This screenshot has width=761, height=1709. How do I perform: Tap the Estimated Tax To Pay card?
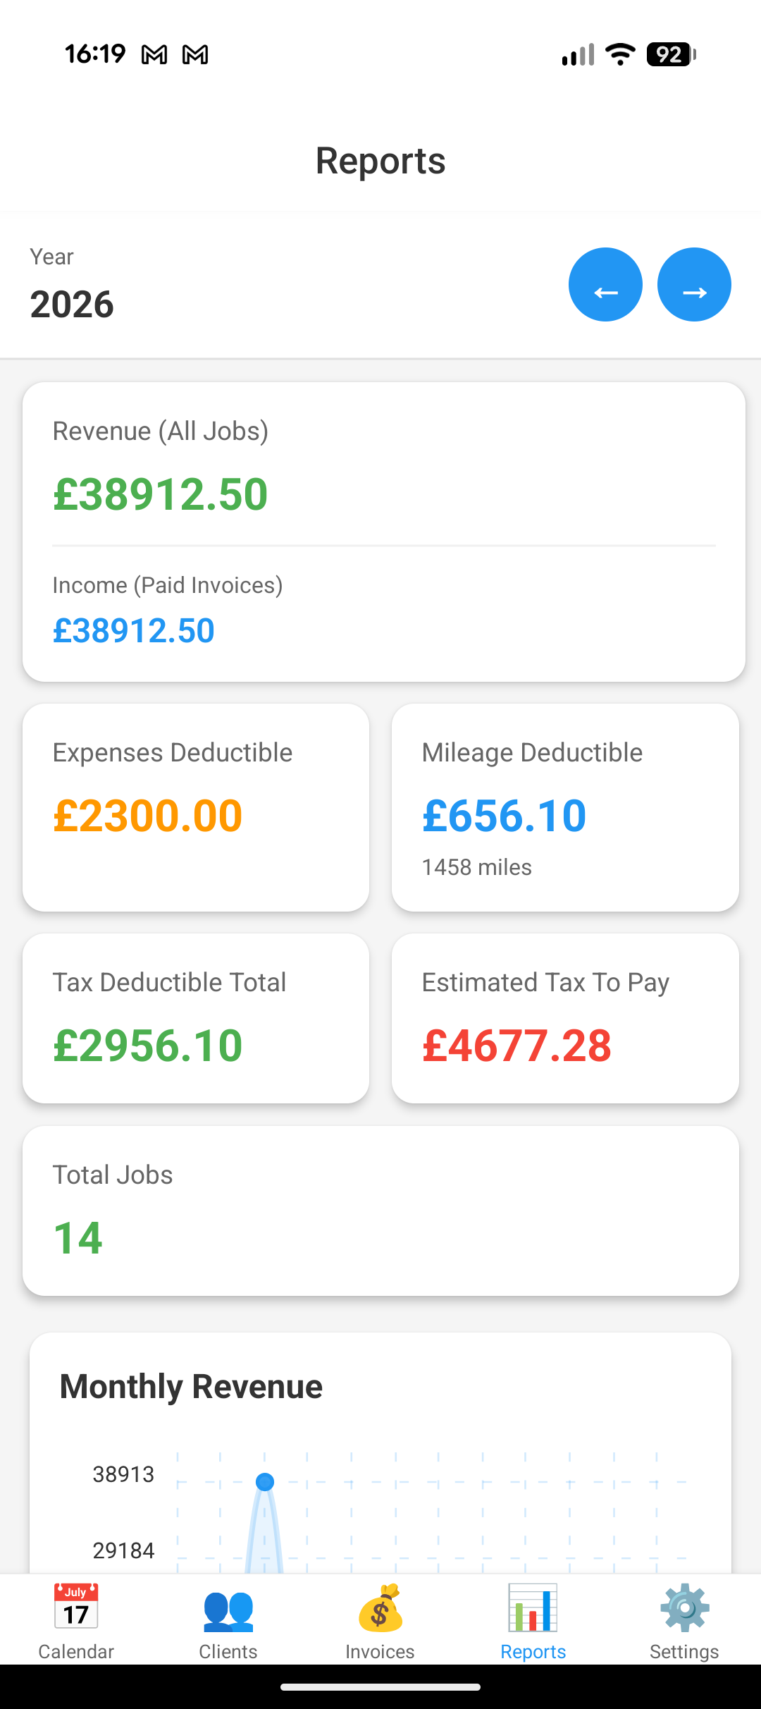(565, 1018)
